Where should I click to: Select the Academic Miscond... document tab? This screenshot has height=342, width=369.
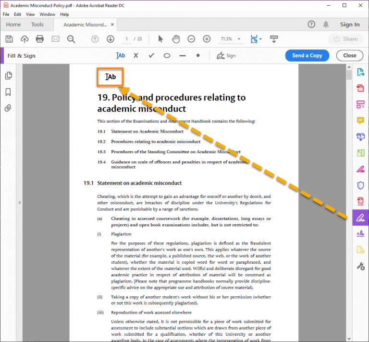[x=85, y=24]
